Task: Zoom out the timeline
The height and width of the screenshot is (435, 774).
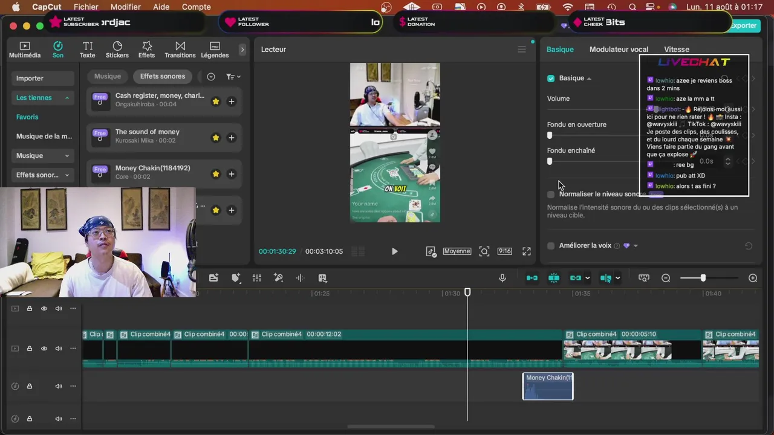Action: (x=666, y=278)
